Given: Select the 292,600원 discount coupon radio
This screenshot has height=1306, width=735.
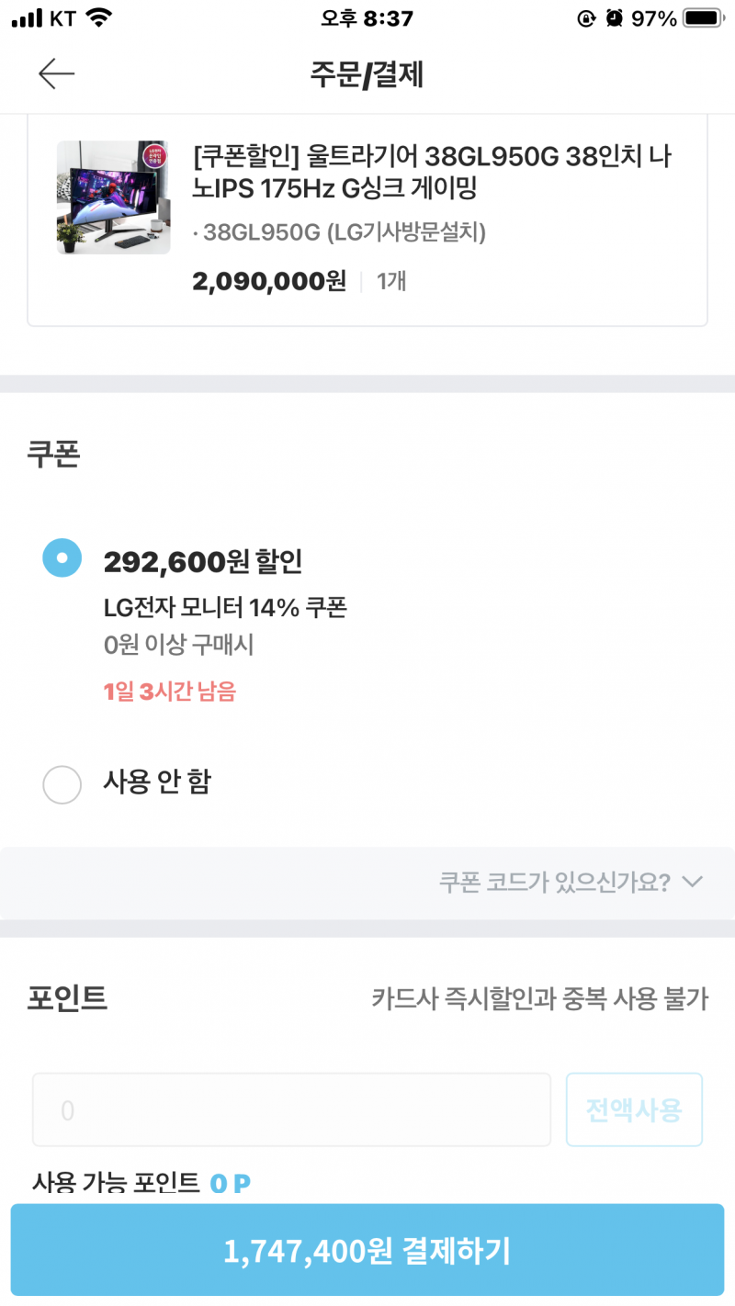Looking at the screenshot, I should pyautogui.click(x=62, y=557).
